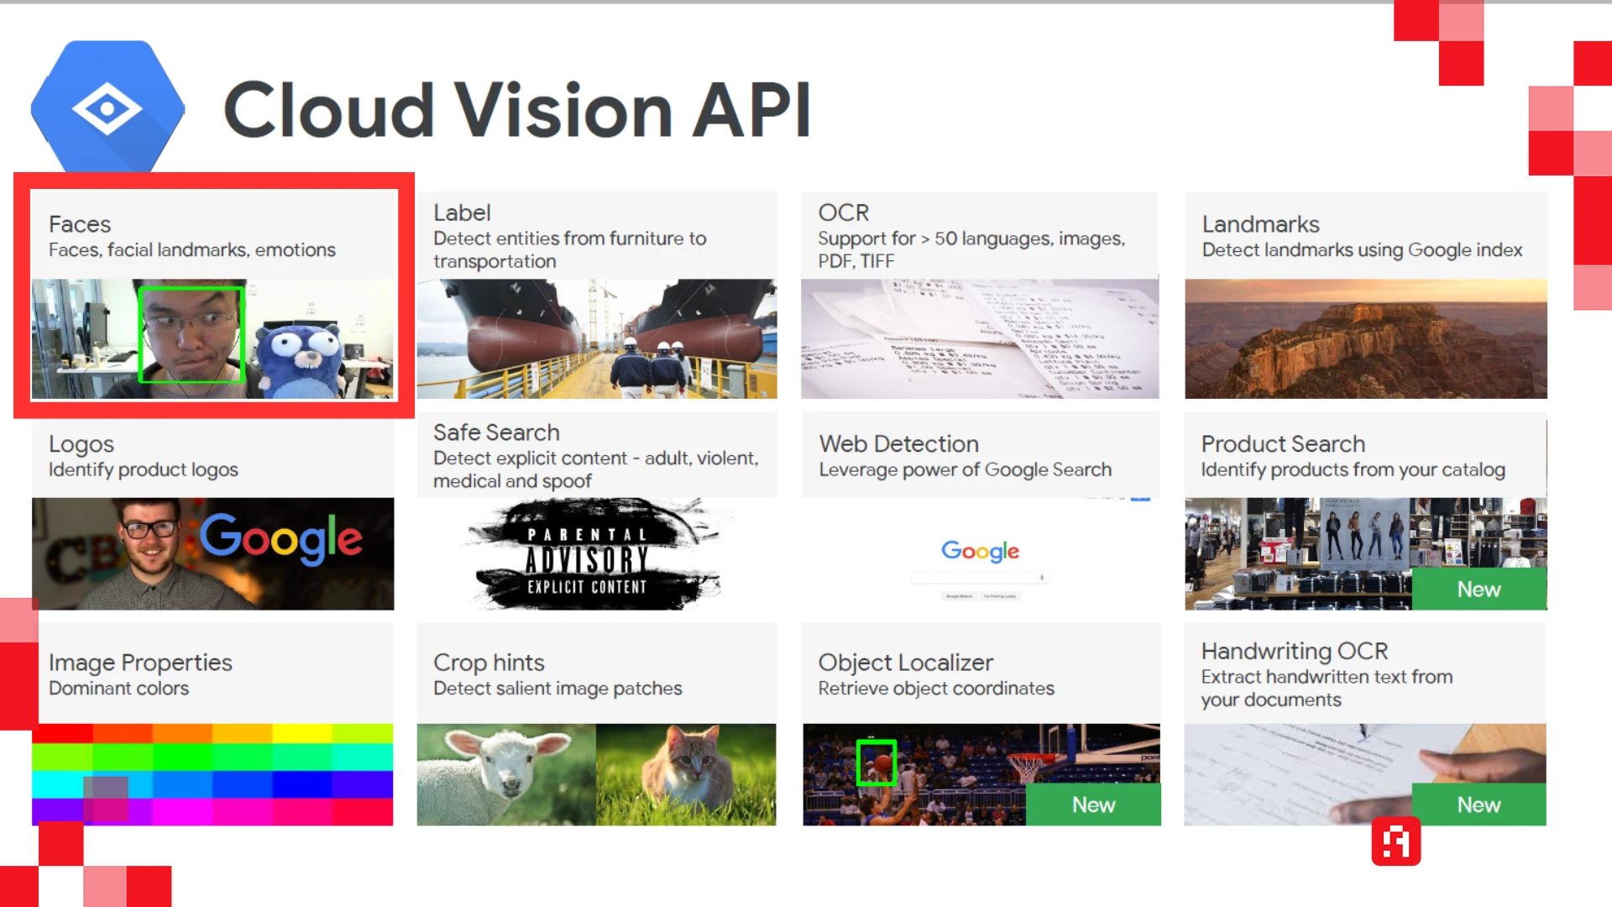Select the 'Logos' card heading
1612x907 pixels.
tap(81, 444)
